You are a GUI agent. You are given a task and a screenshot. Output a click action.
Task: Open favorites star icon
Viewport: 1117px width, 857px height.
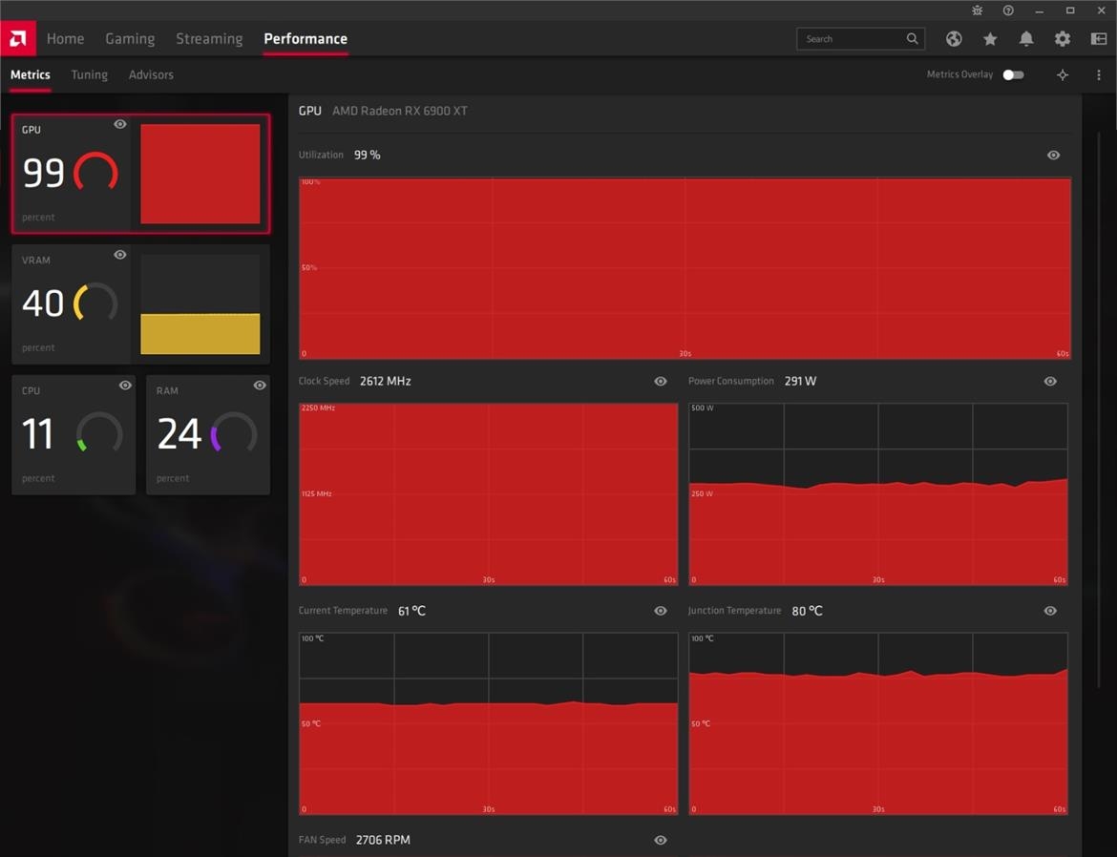point(990,39)
